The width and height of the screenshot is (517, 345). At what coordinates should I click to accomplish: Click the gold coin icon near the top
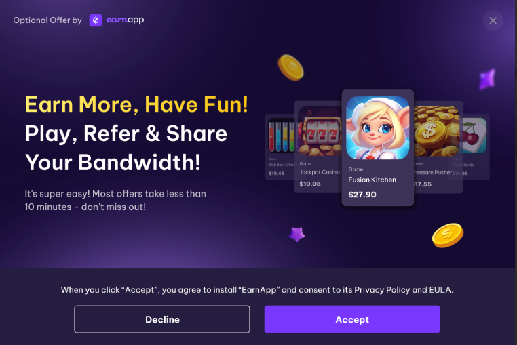(290, 68)
